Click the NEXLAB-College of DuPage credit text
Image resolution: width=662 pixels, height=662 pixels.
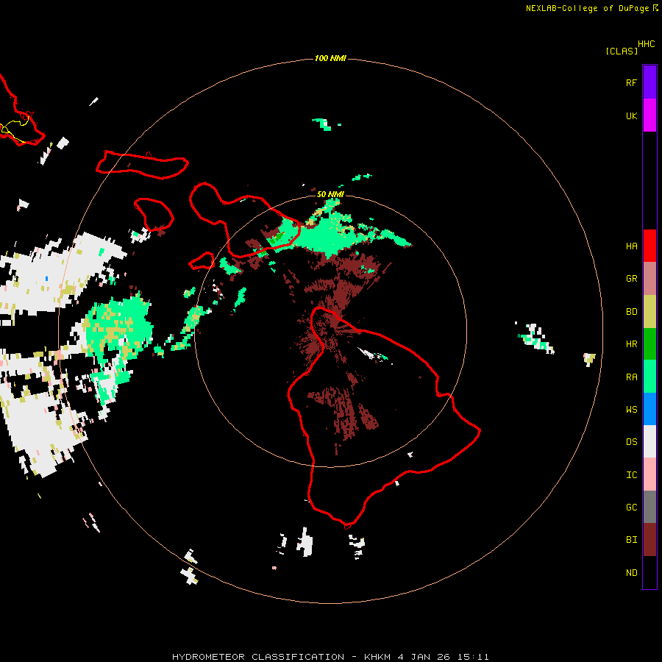587,8
